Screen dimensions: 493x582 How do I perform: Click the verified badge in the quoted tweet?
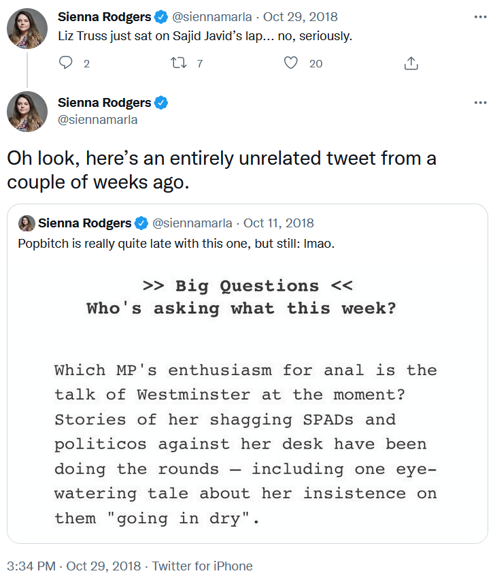tap(141, 223)
